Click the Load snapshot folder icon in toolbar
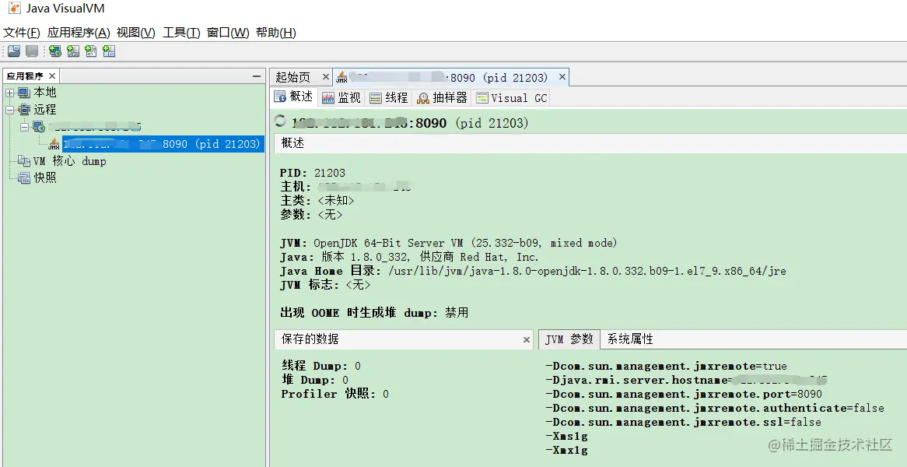This screenshot has width=907, height=467. tap(14, 51)
